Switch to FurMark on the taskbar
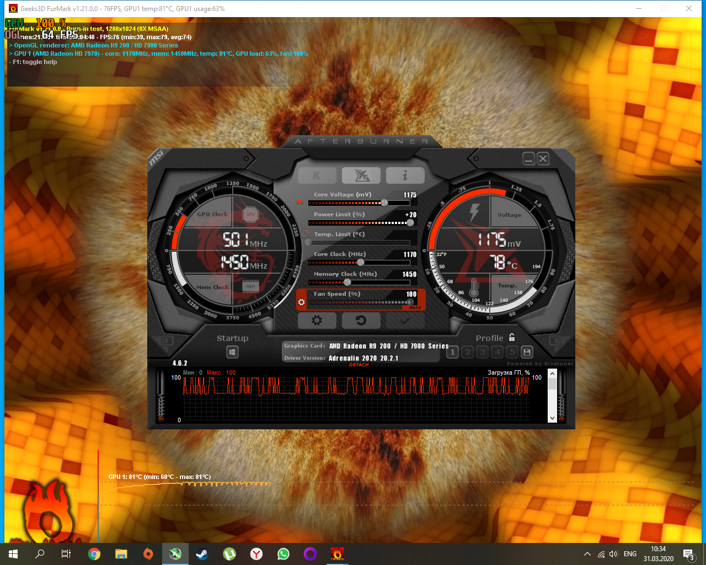This screenshot has width=706, height=565. (x=338, y=554)
